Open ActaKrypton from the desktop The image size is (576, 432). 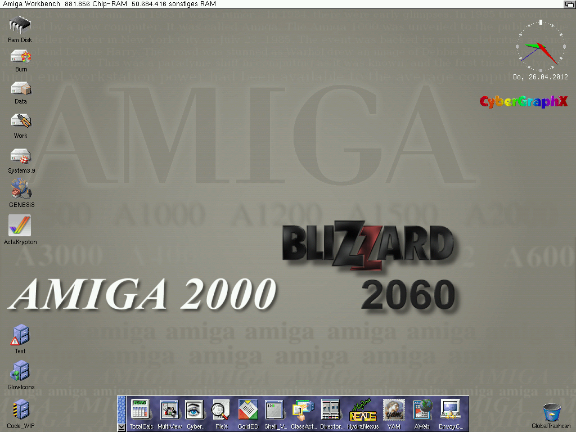coord(20,226)
